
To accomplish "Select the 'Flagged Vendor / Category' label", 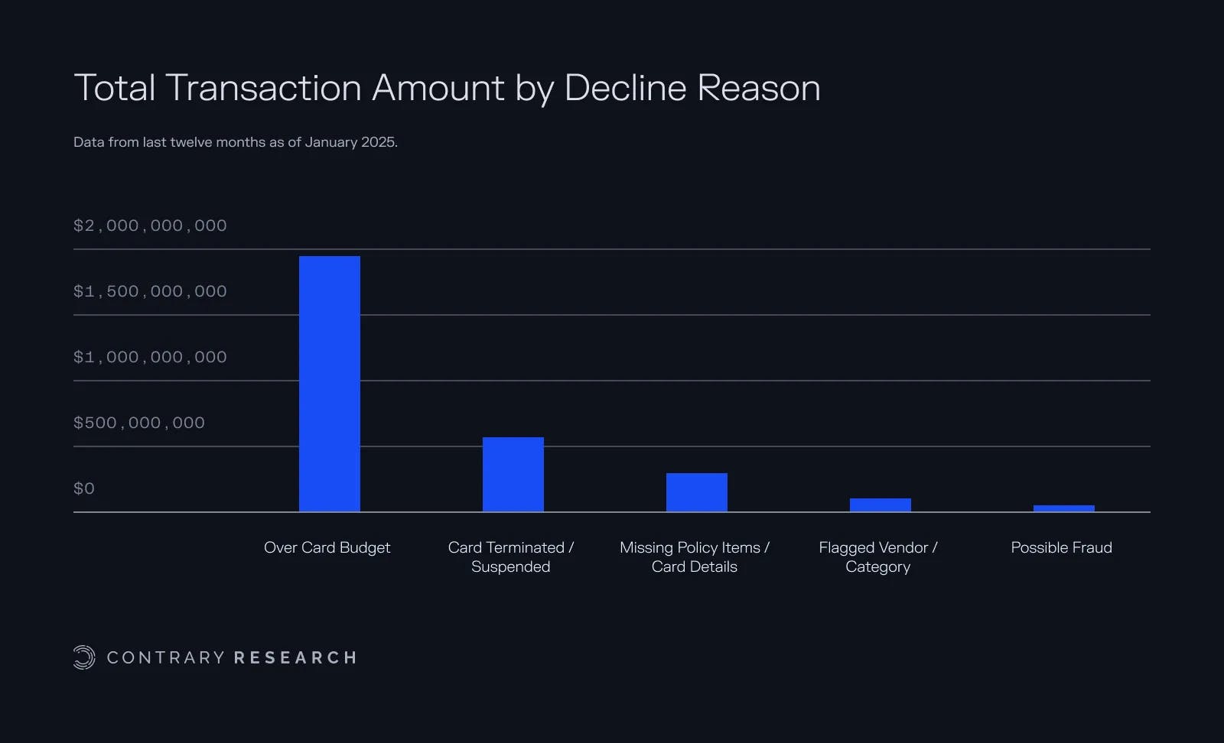I will coord(877,556).
